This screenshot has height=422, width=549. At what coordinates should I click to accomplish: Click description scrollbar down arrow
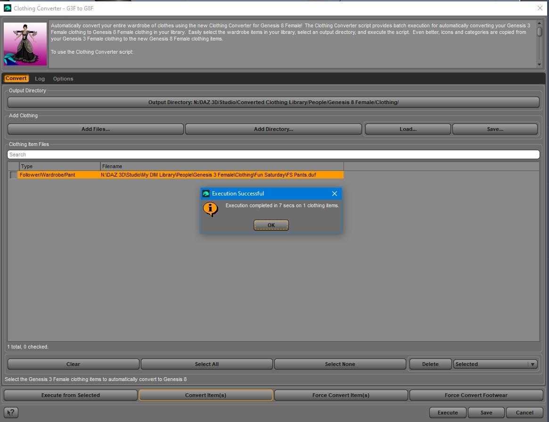[x=539, y=65]
